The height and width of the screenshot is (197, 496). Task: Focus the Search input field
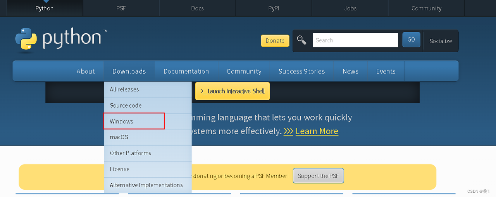pyautogui.click(x=355, y=40)
